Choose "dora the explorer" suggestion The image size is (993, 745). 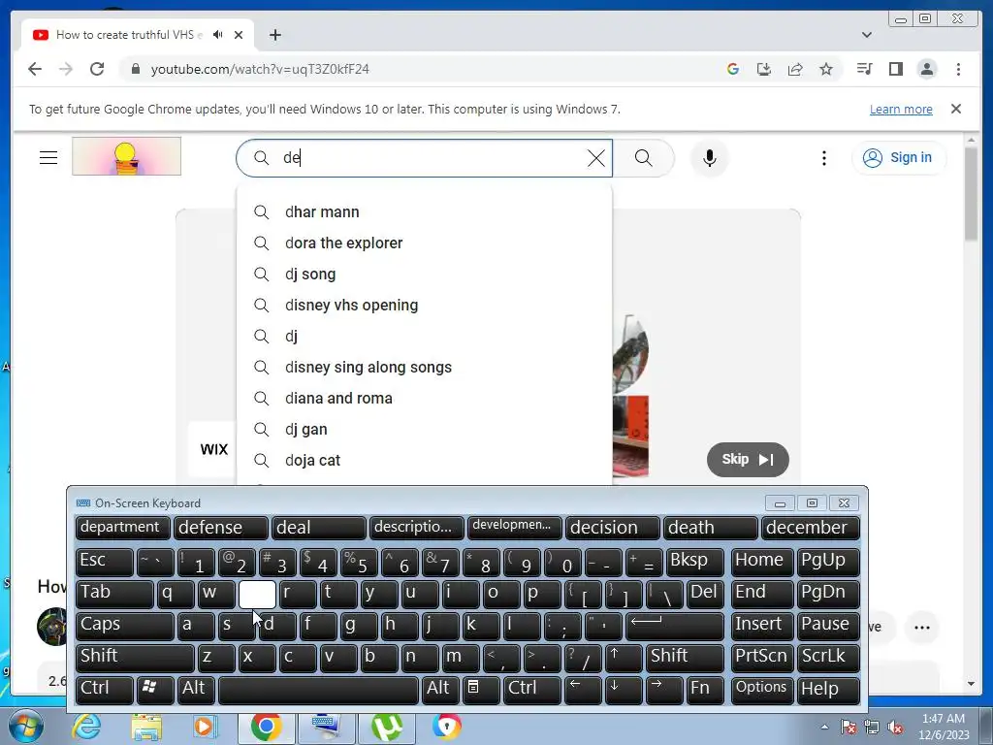[425, 243]
